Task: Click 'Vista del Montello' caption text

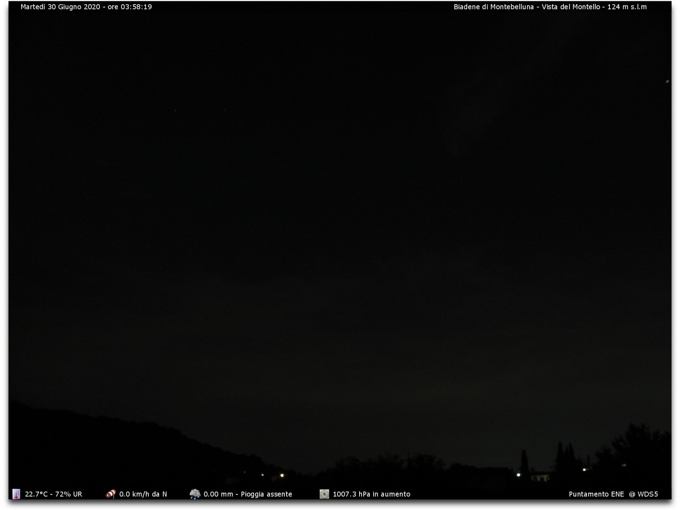Action: coord(571,7)
